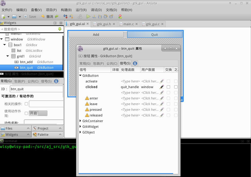Open accessibility tab icon in properties dialog
Screen dimensions: 251x177
pyautogui.click(x=135, y=63)
